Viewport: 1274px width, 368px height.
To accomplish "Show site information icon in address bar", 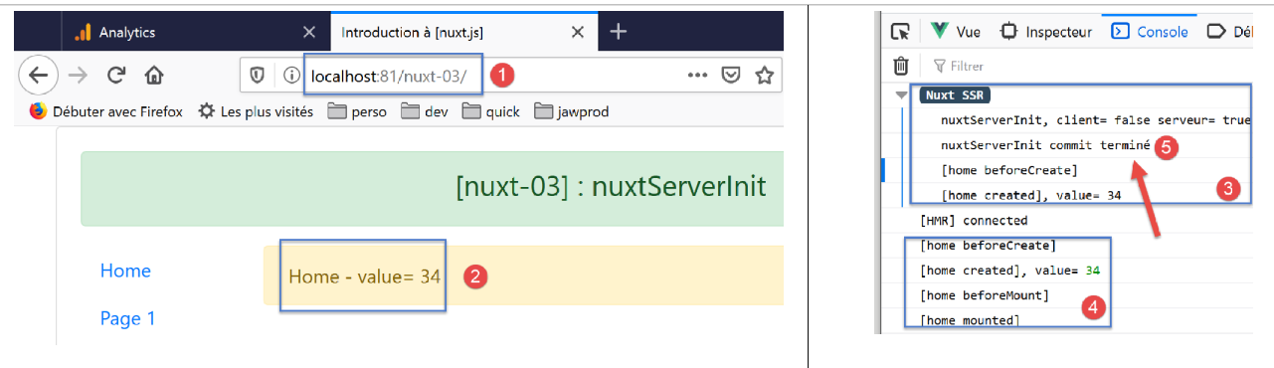I will point(291,76).
